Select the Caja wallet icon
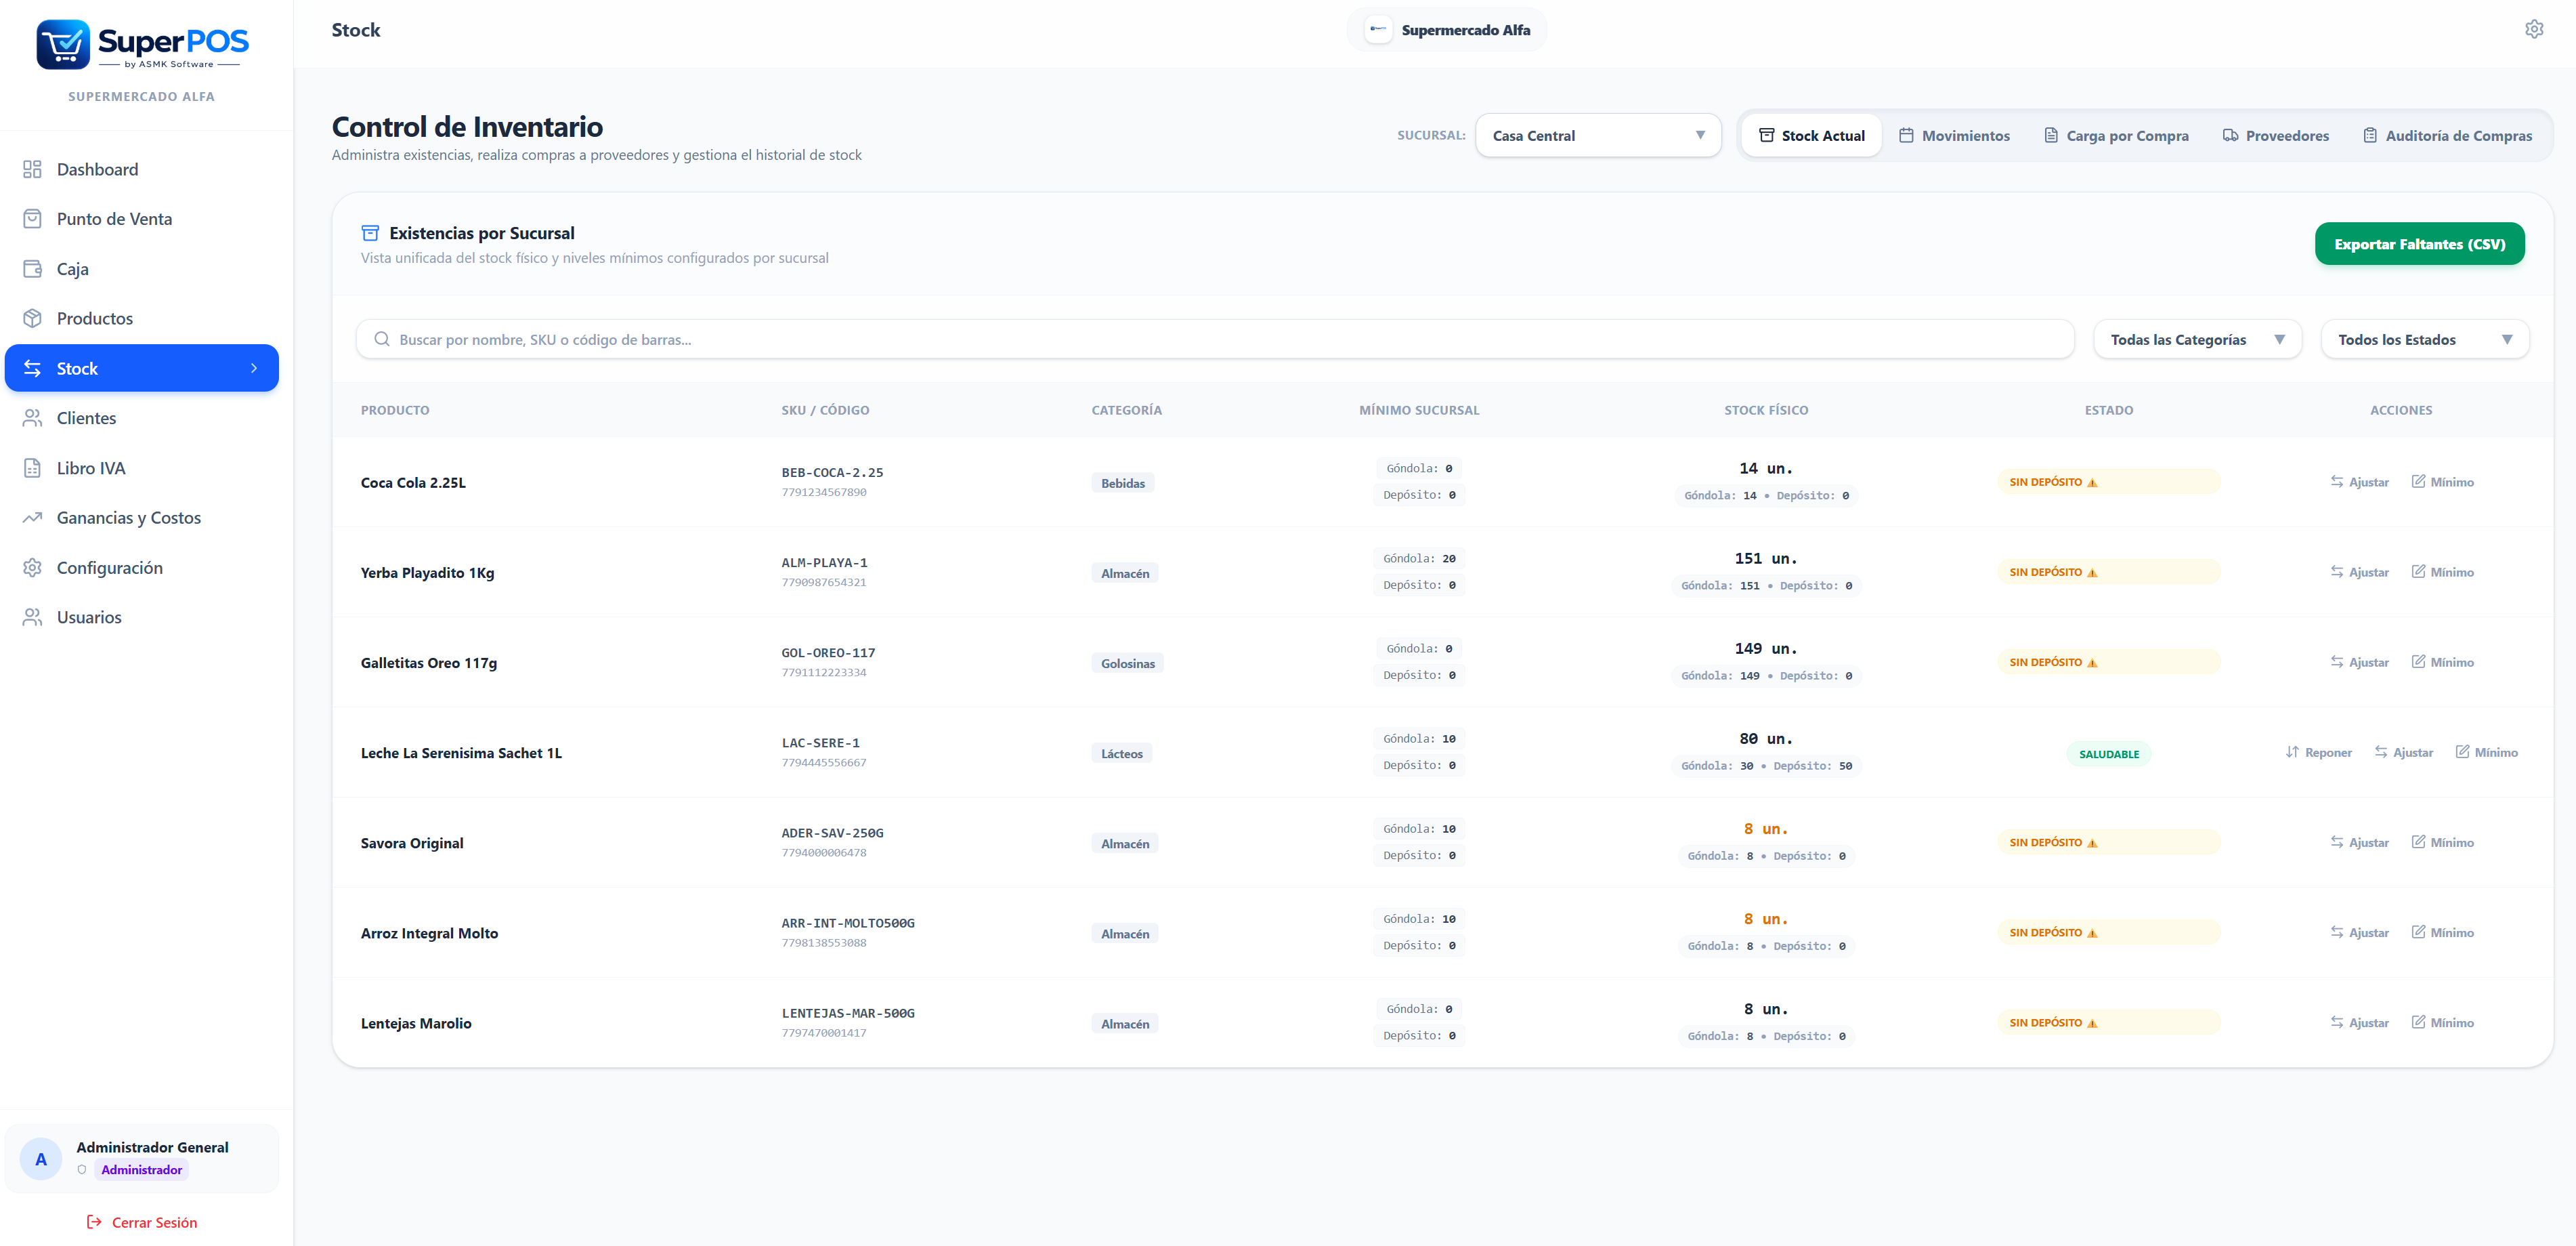Viewport: 2576px width, 1246px height. tap(32, 268)
